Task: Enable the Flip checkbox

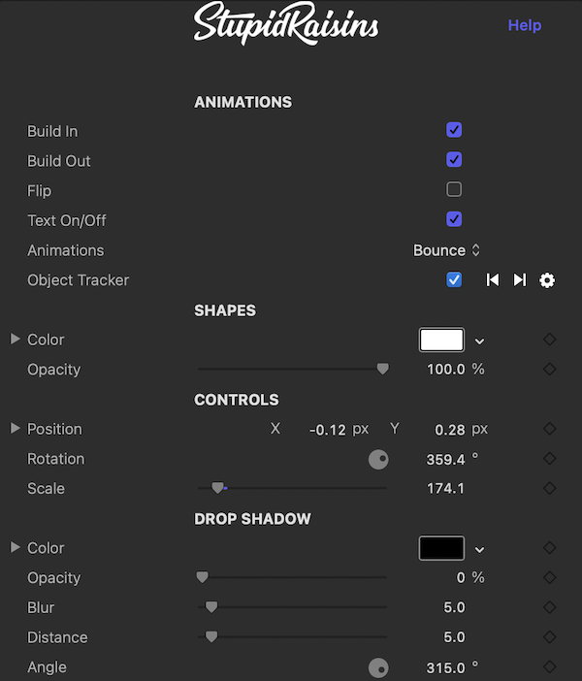Action: 454,189
